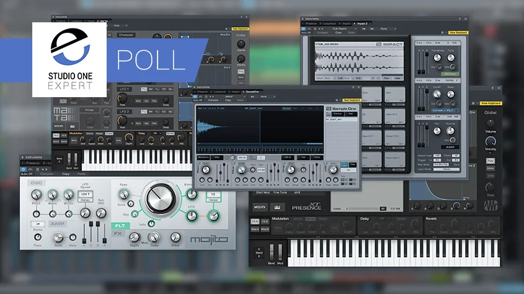Screen dimensions: 524x294
Task: Click New Keyboard in Sample One window
Action: click(x=352, y=100)
